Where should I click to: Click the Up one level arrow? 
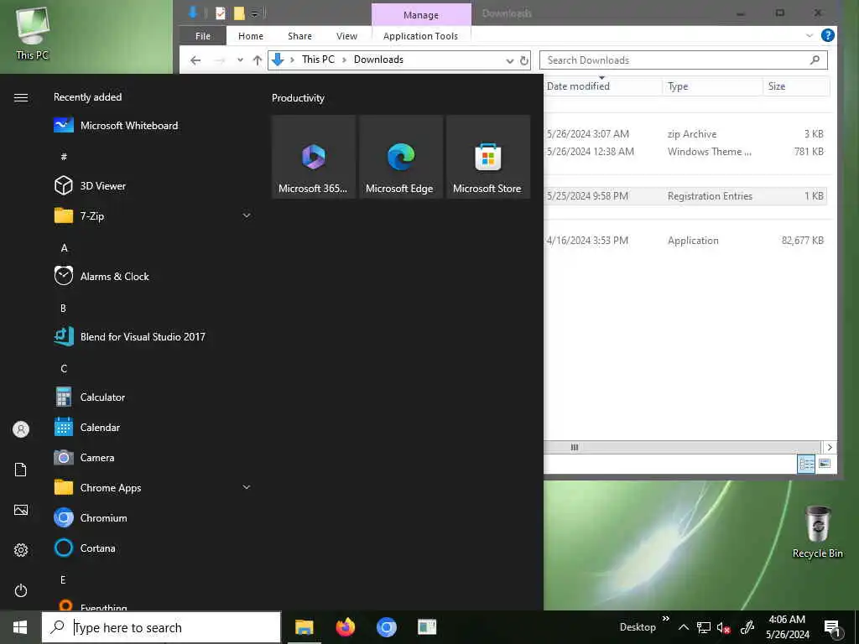click(257, 60)
